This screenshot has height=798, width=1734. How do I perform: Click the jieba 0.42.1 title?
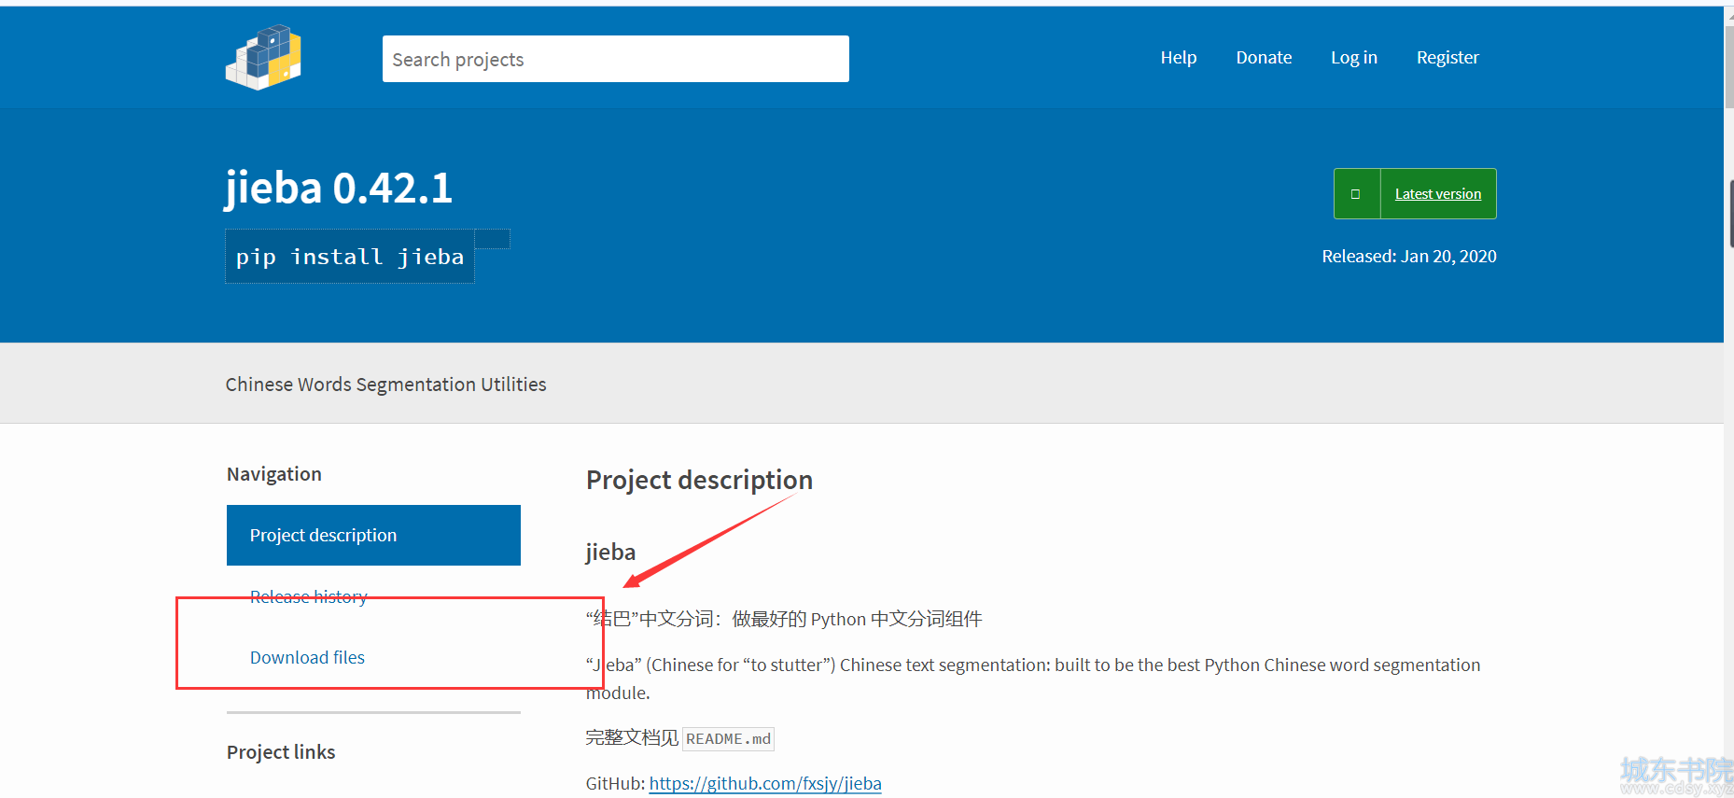point(339,188)
